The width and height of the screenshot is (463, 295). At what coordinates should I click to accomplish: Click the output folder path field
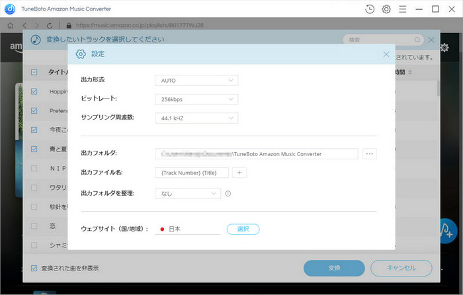coord(257,154)
